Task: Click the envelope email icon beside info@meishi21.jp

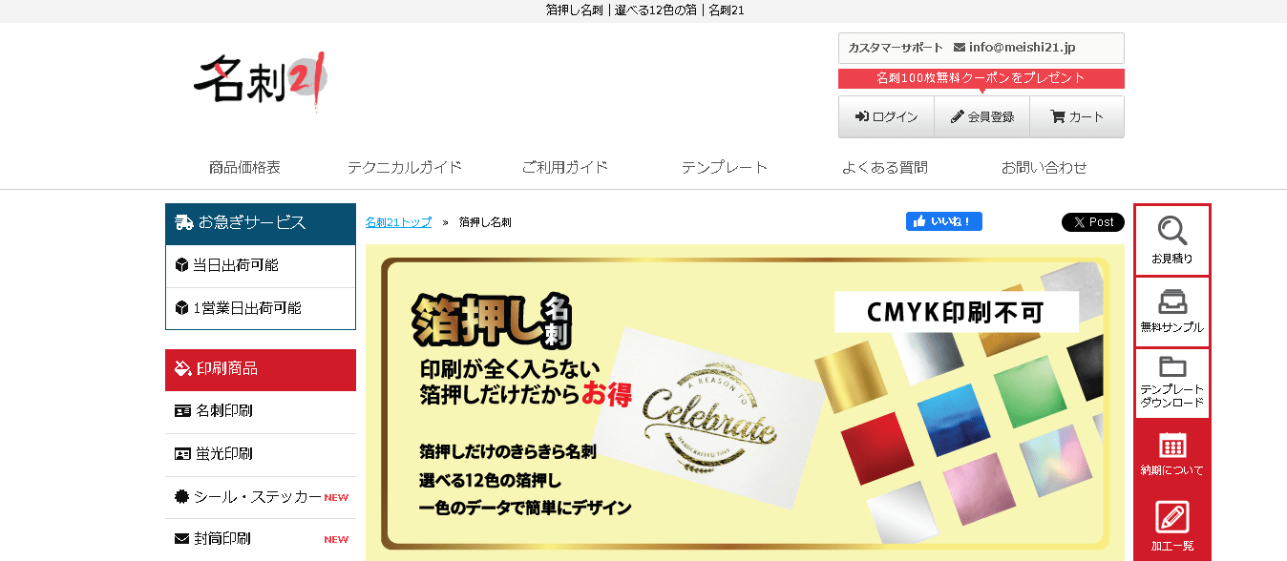Action: [959, 48]
